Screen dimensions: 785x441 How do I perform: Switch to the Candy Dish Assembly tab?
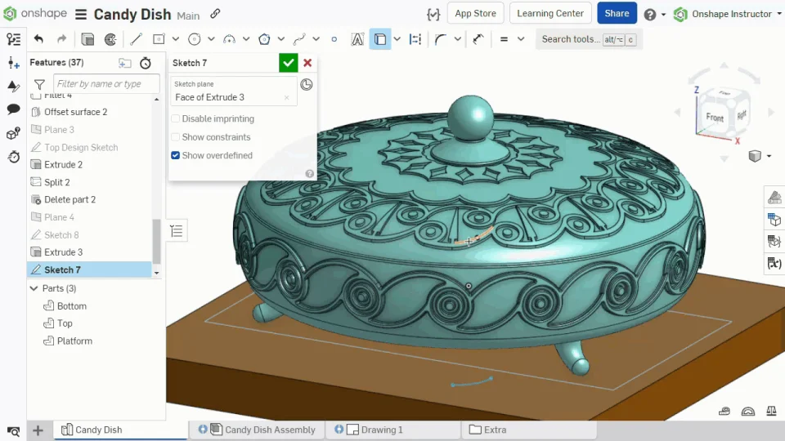pyautogui.click(x=269, y=430)
